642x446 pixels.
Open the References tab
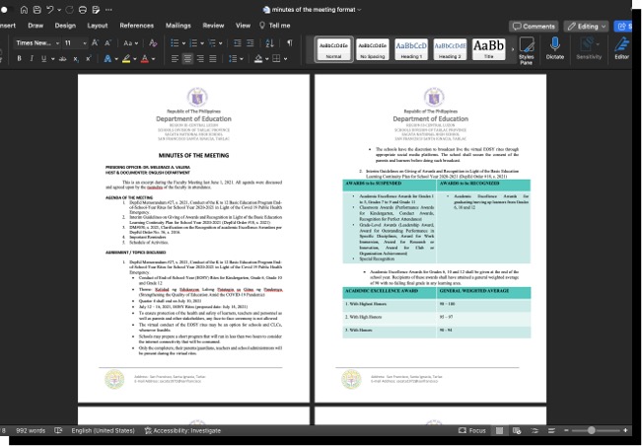click(137, 26)
